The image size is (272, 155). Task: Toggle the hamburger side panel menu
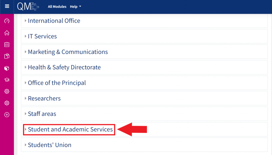click(7, 6)
